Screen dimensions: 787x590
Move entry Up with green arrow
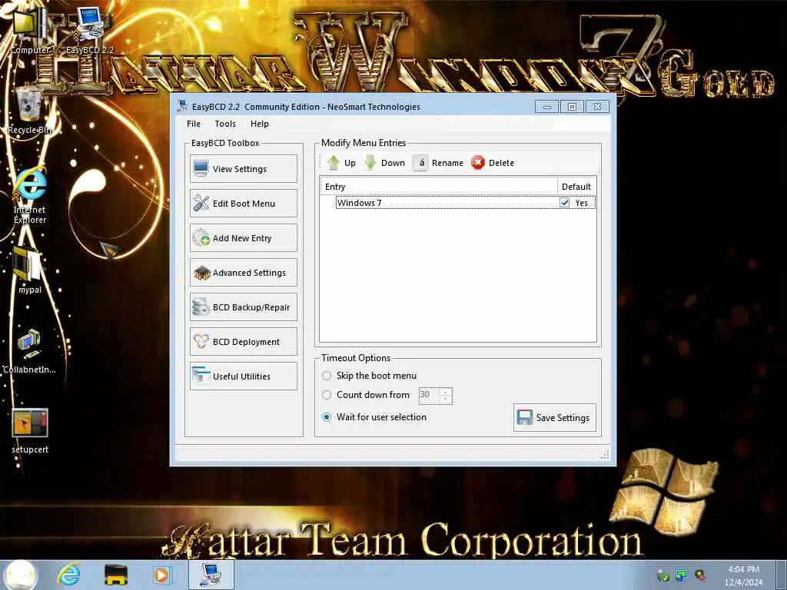tap(341, 163)
